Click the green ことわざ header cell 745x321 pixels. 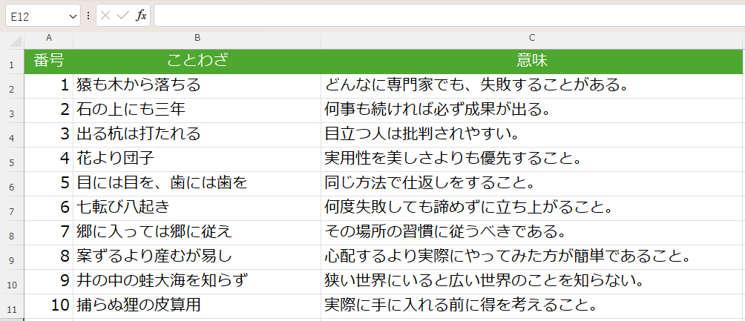(x=197, y=62)
